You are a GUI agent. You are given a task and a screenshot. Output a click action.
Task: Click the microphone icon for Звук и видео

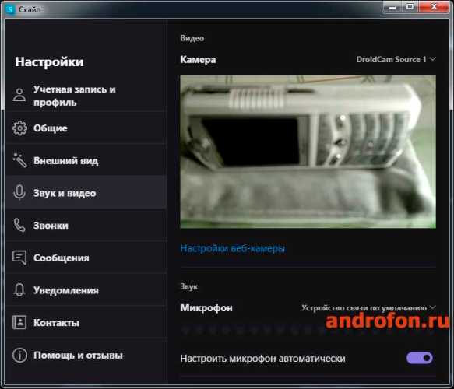(x=19, y=192)
